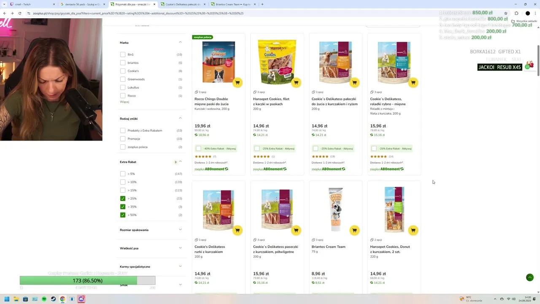Go back in the browser

(x=5, y=13)
